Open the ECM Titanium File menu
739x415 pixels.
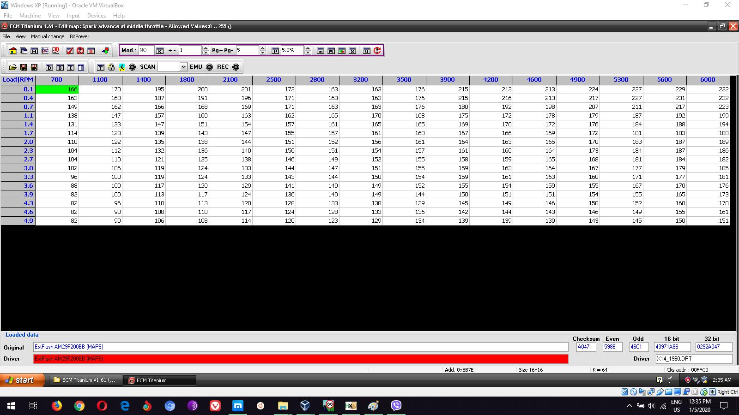tap(6, 36)
